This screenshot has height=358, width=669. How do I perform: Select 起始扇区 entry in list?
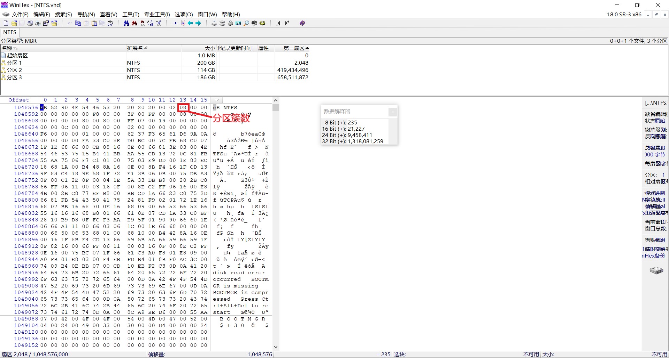(17, 55)
